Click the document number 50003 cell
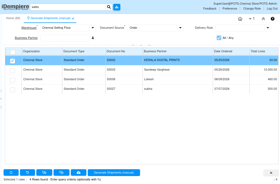The image size is (280, 184). 124,70
